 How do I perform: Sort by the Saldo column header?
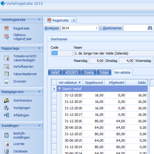coord(137,83)
